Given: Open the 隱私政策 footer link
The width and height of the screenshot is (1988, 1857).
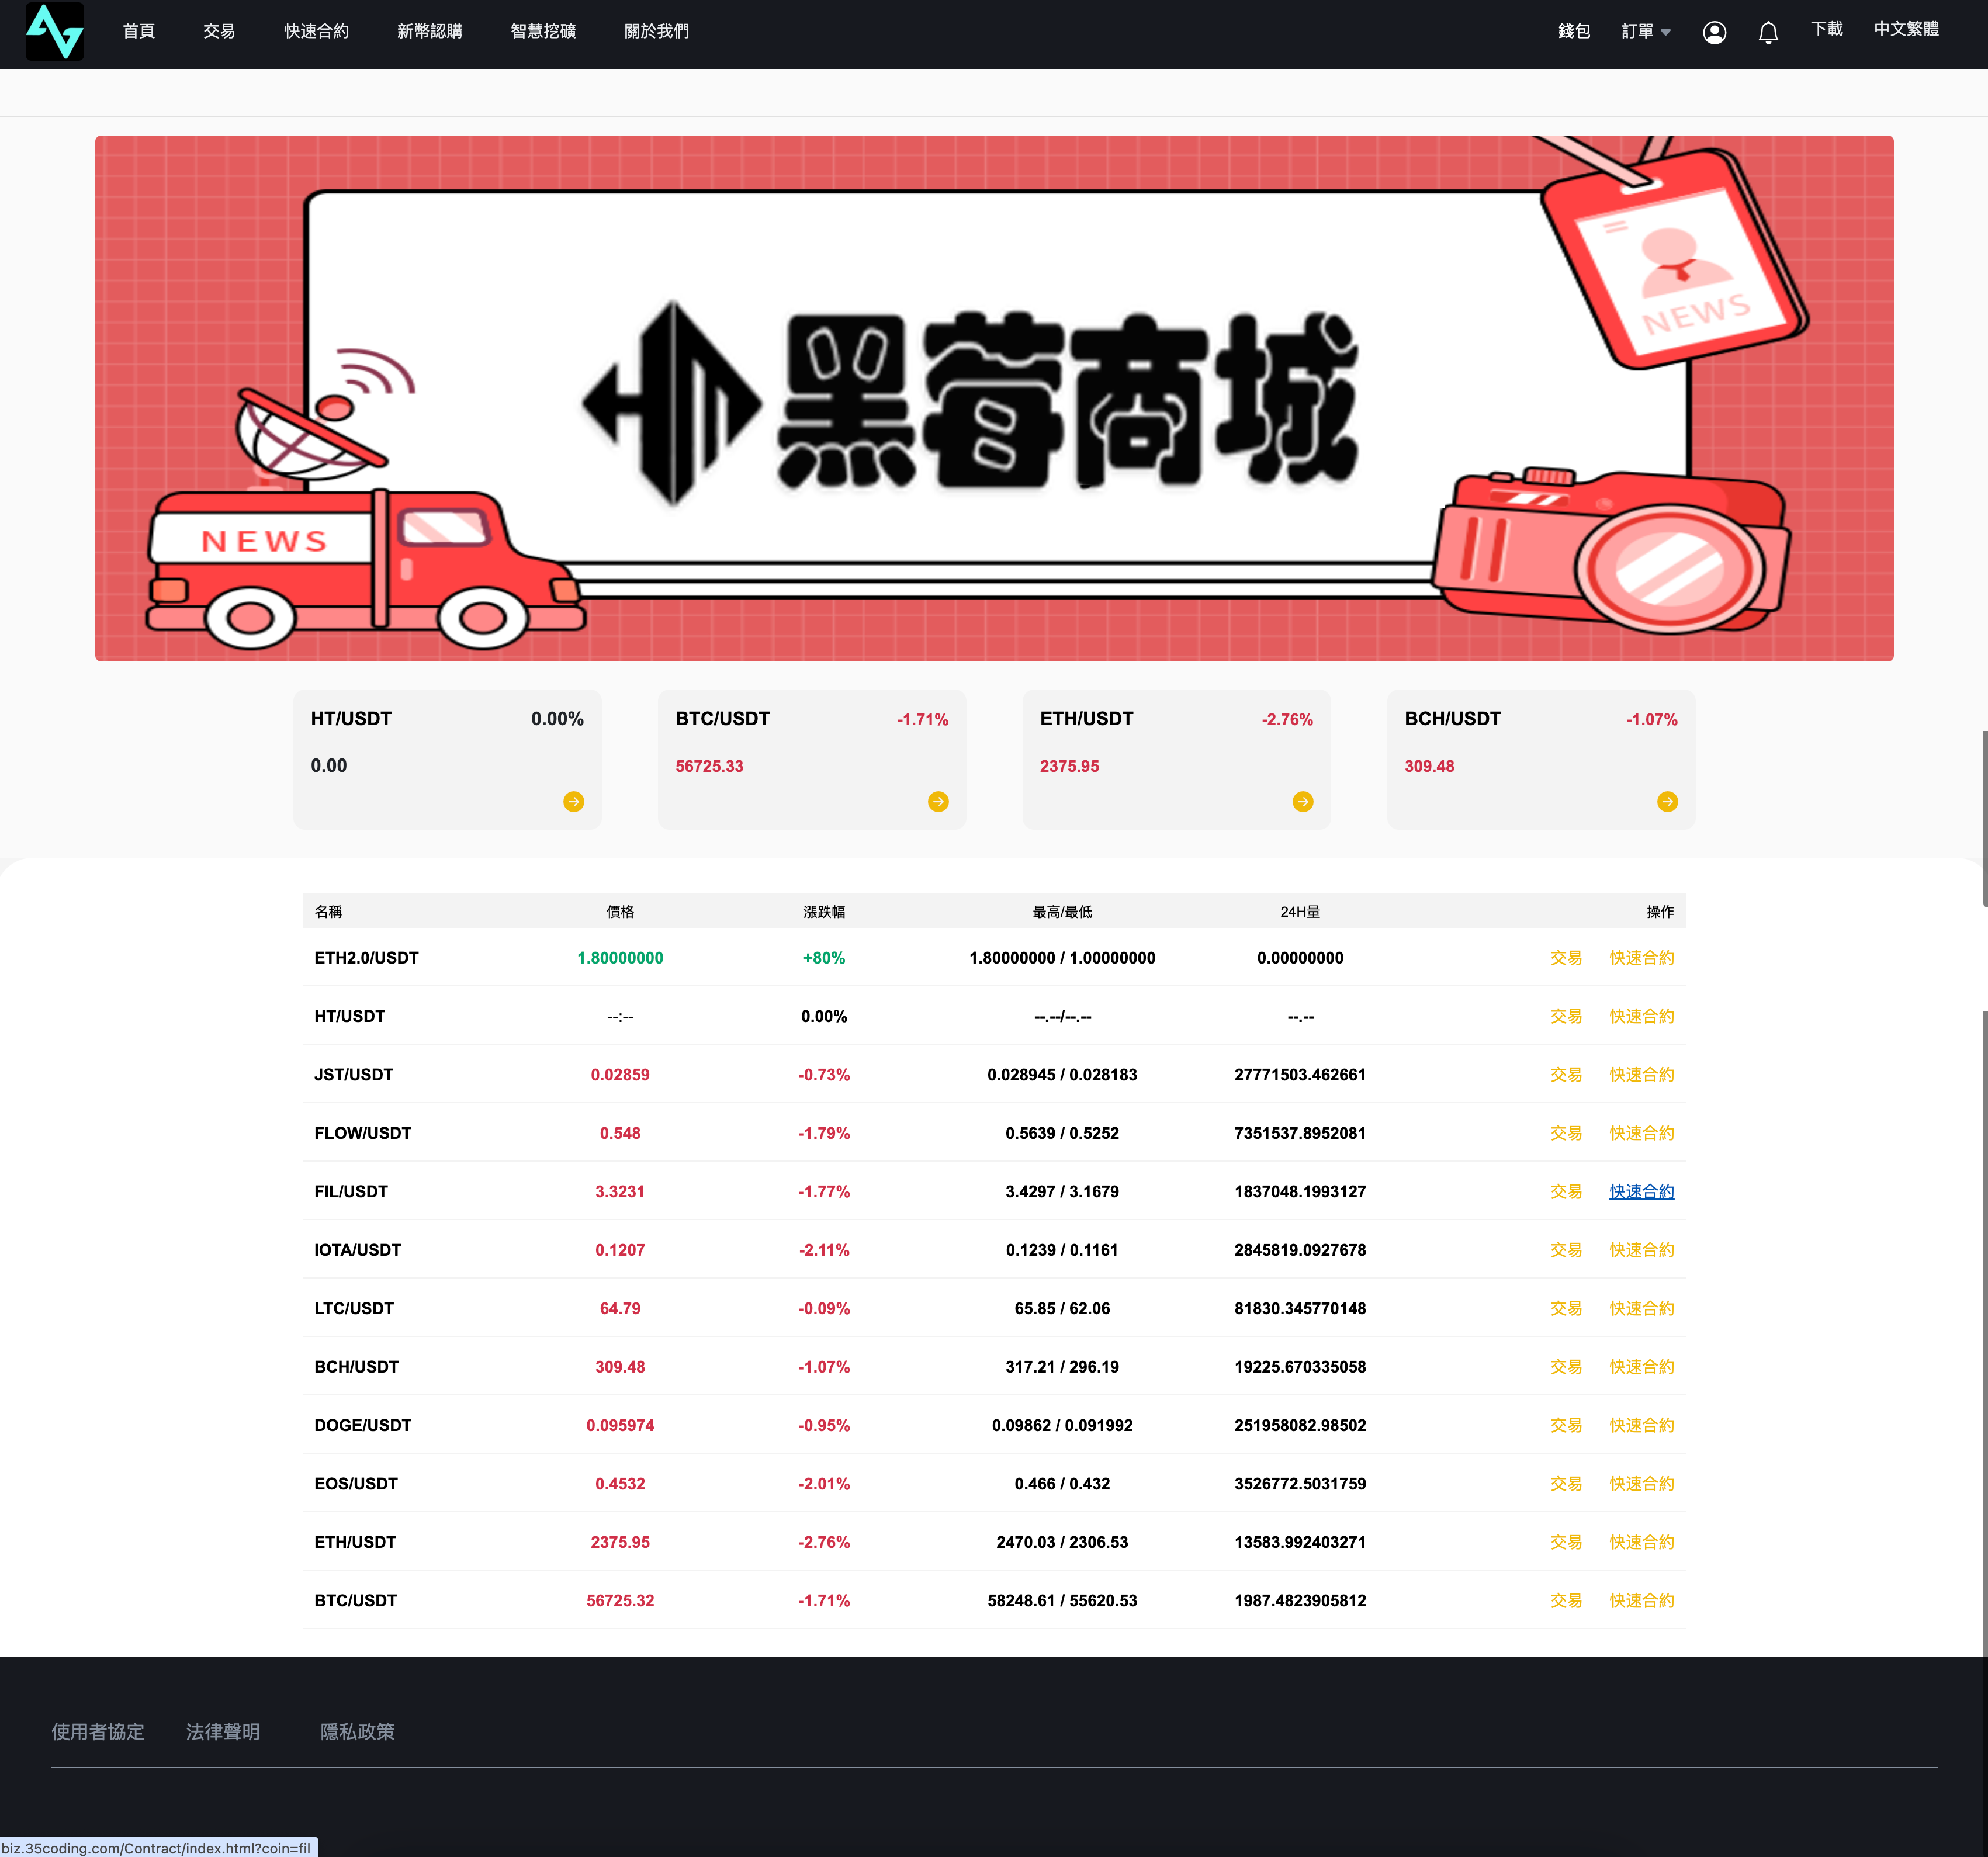Looking at the screenshot, I should pos(358,1731).
